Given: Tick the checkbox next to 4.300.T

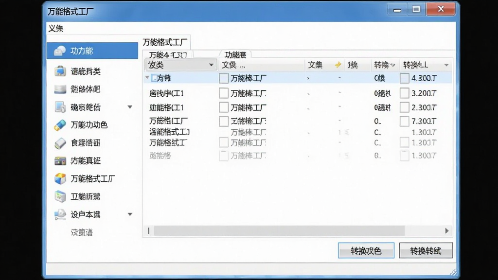Looking at the screenshot, I should point(404,78).
